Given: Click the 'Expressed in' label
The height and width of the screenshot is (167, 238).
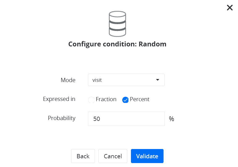Looking at the screenshot, I should click(x=59, y=99).
